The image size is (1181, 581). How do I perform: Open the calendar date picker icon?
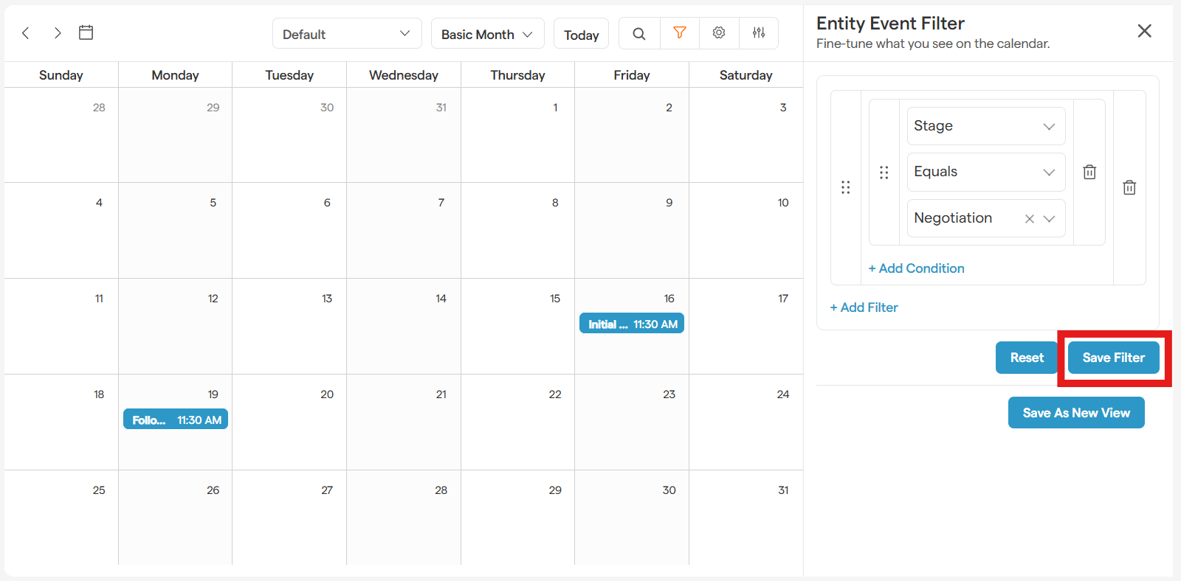[86, 32]
